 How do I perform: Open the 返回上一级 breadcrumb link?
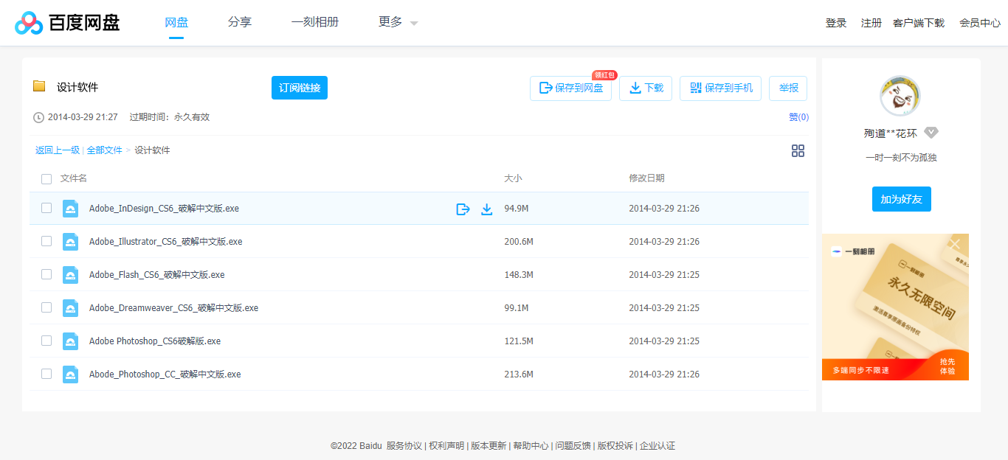[57, 150]
